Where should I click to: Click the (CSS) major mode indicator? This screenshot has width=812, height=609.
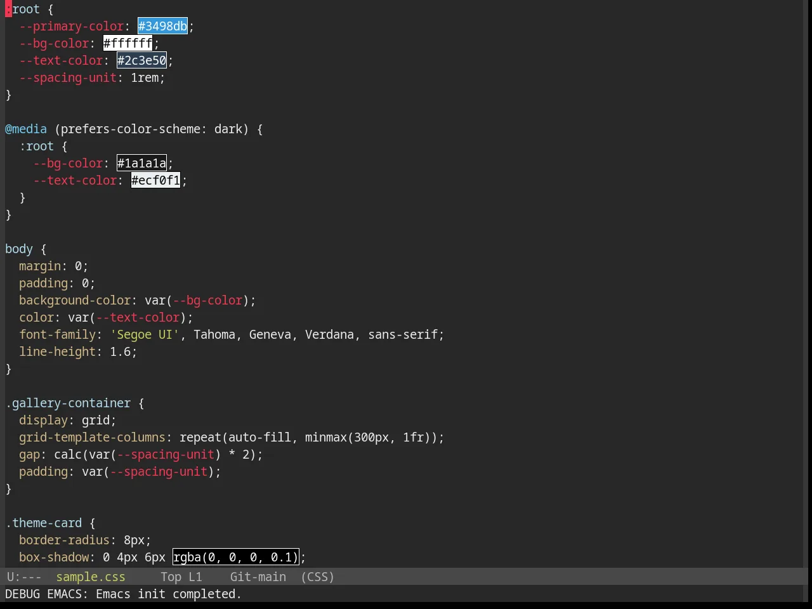(318, 577)
